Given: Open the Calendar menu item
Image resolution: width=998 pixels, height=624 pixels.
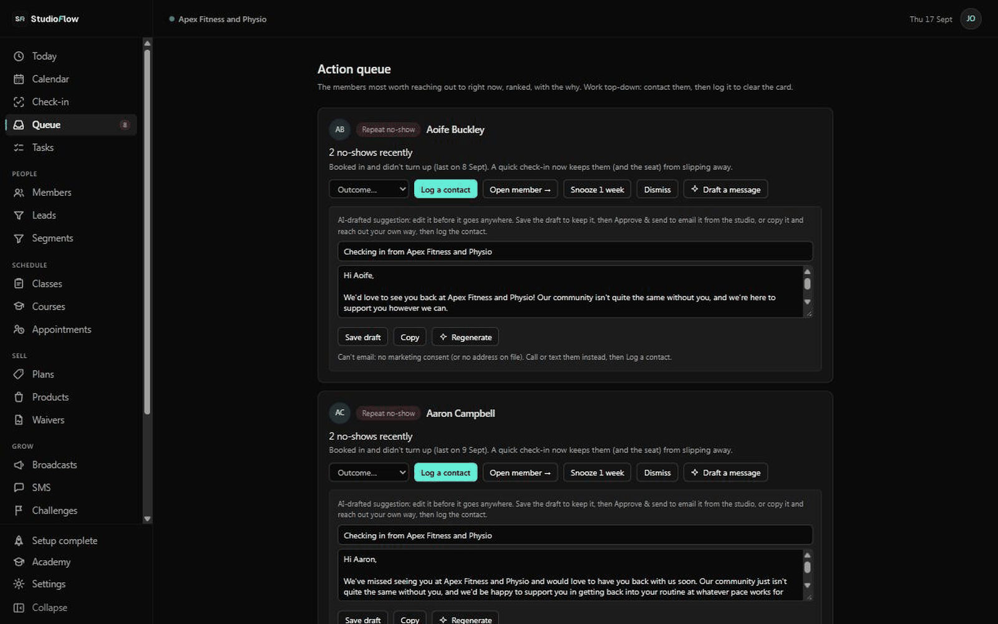Looking at the screenshot, I should tap(70, 79).
